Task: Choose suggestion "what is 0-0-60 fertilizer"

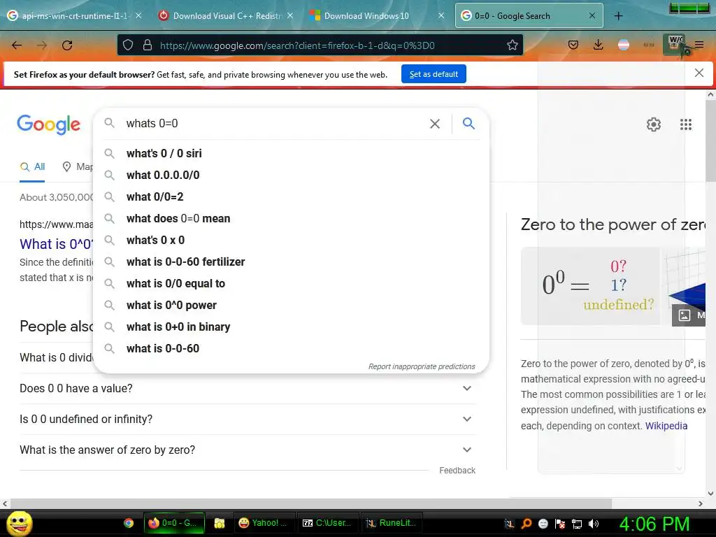Action: tap(291, 262)
